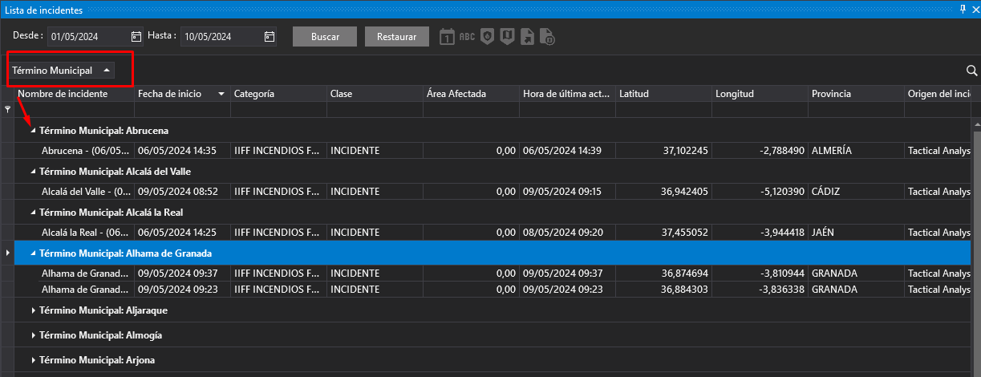The image size is (981, 377).
Task: Pin the Lista de incidentes panel
Action: click(x=963, y=9)
